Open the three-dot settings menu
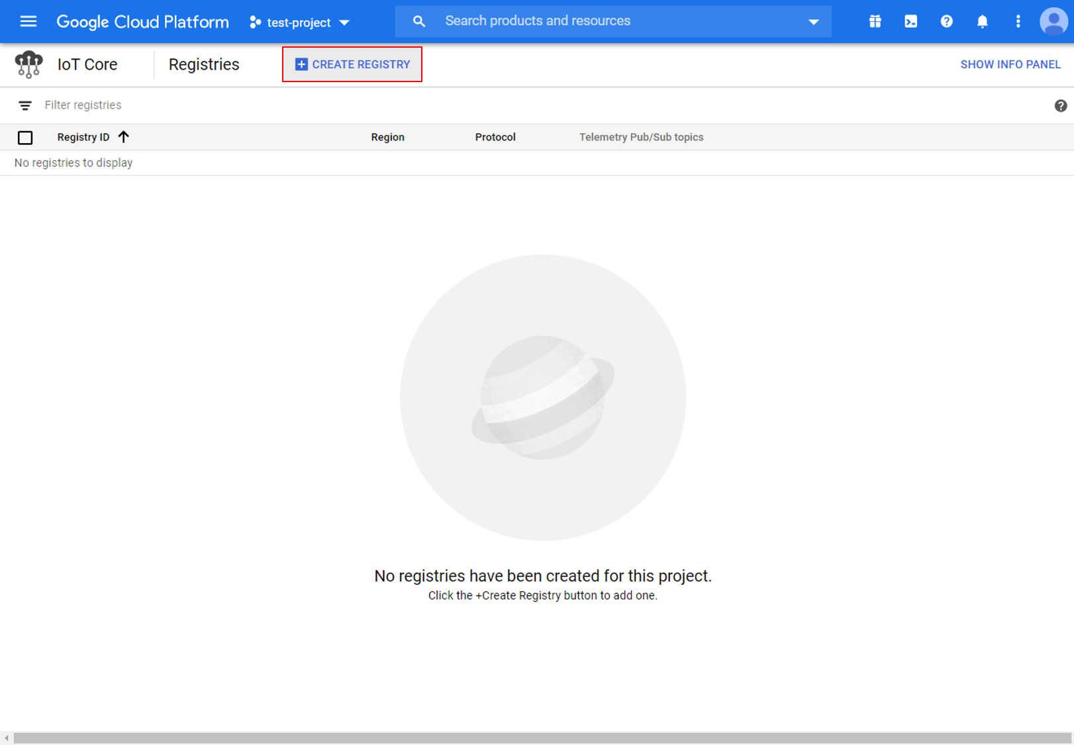Image resolution: width=1074 pixels, height=745 pixels. (x=1018, y=22)
